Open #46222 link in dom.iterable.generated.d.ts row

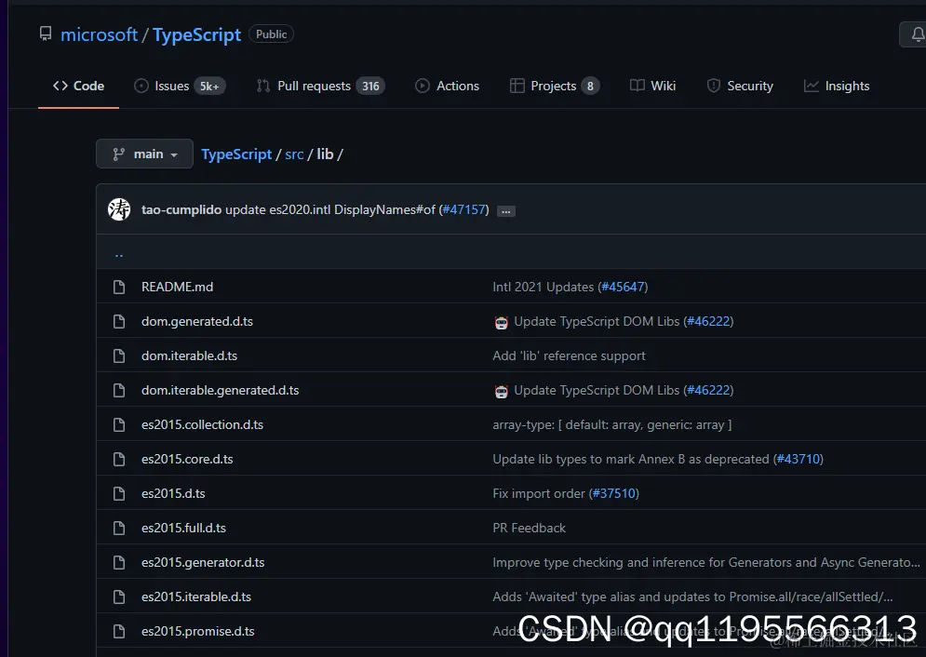708,390
